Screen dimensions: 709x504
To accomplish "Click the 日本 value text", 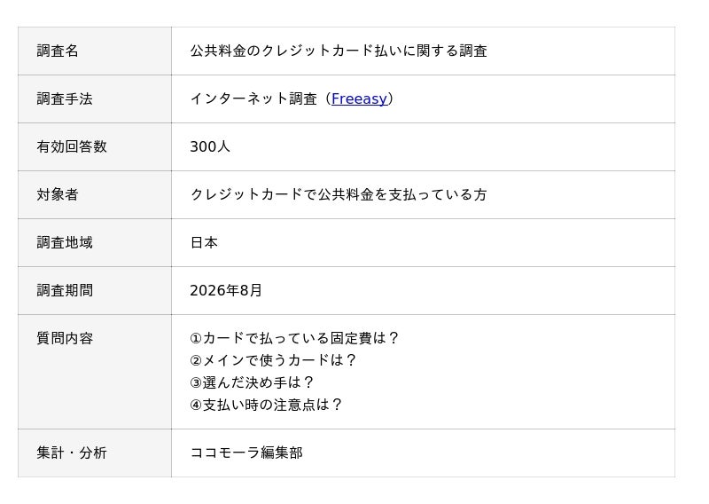I will [204, 243].
